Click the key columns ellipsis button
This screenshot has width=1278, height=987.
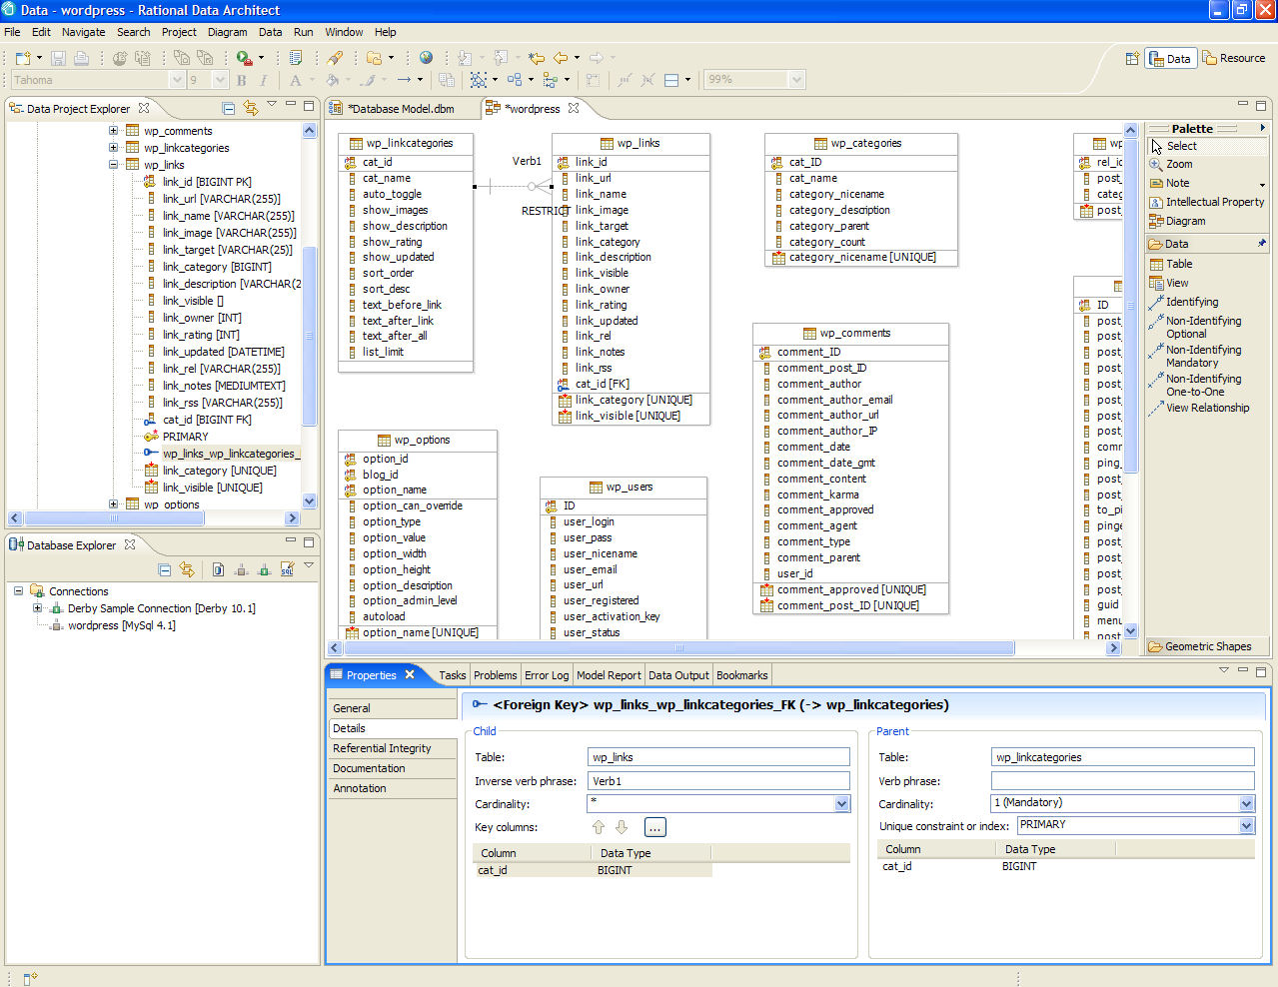tap(654, 827)
